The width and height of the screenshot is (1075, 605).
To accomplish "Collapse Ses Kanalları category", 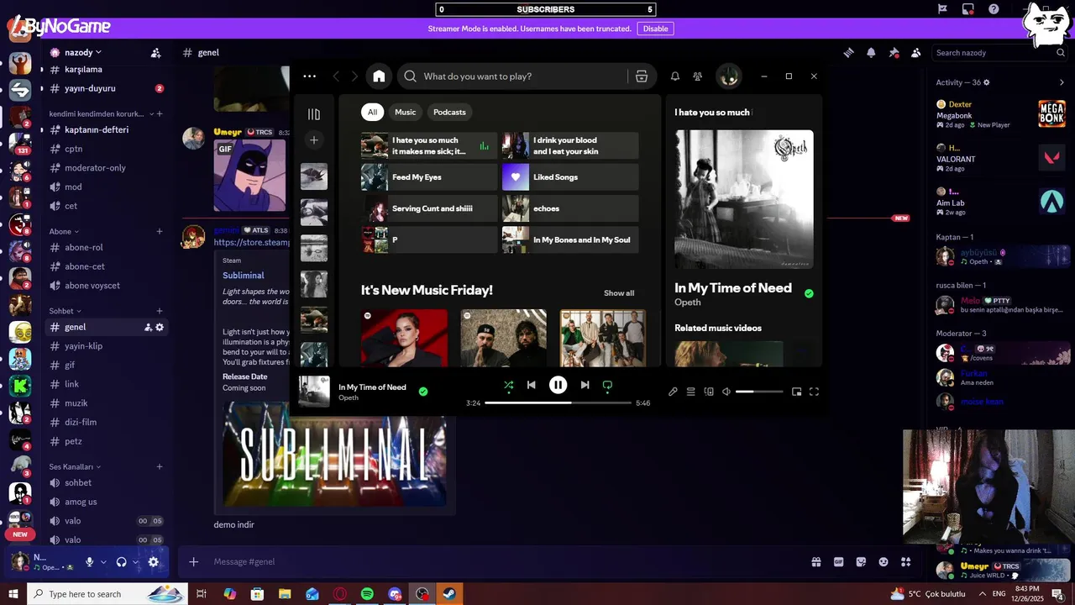I will 75,466.
